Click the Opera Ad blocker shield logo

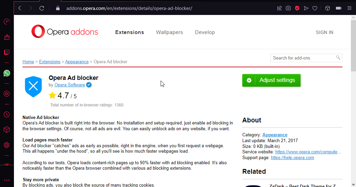click(33, 86)
